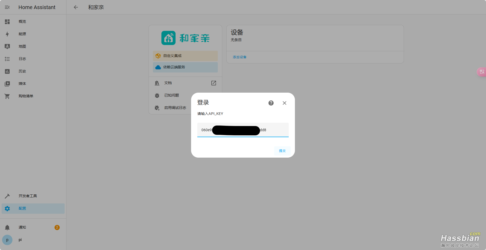Close the 登录 login dialog
486x250 pixels.
(x=285, y=103)
